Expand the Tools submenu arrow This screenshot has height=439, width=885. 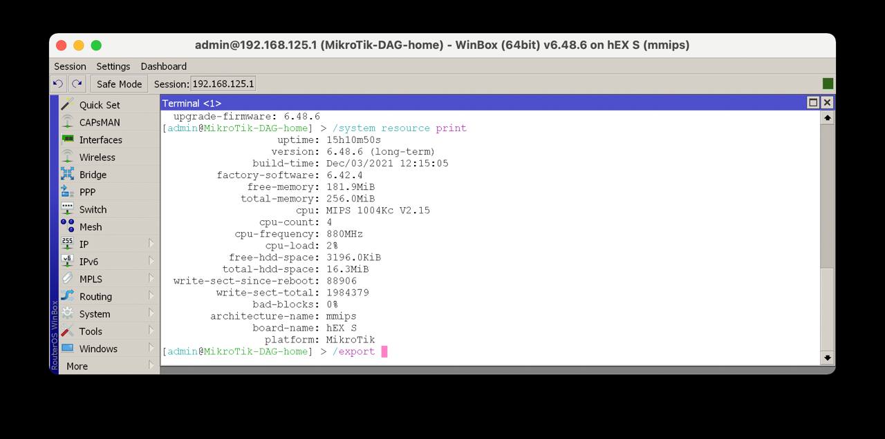tap(151, 331)
